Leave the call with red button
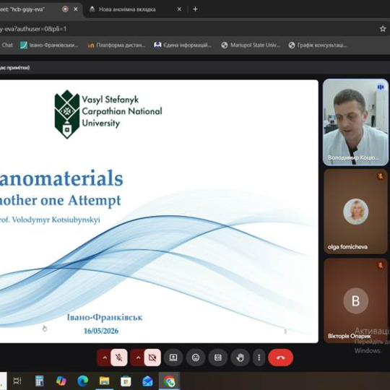The image size is (390, 390). point(280,357)
